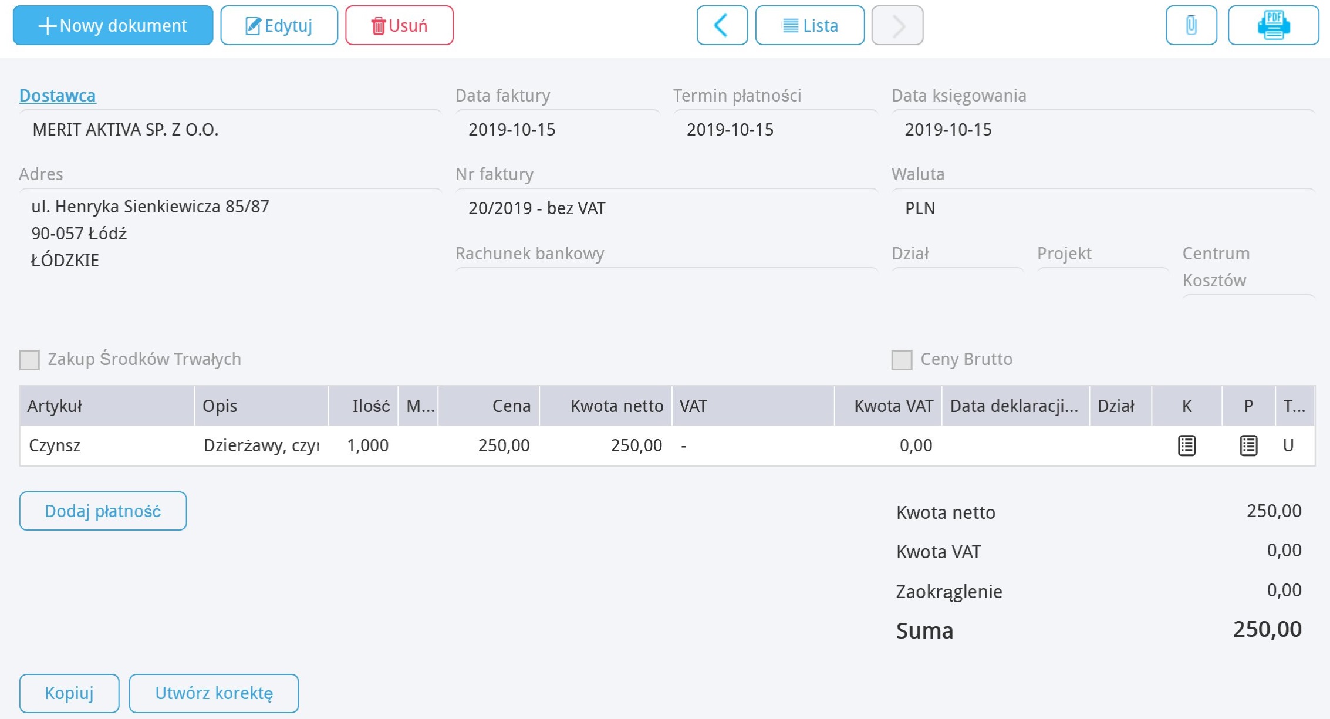This screenshot has width=1330, height=719.
Task: Copy the invoice with Kopiuj
Action: pyautogui.click(x=69, y=693)
